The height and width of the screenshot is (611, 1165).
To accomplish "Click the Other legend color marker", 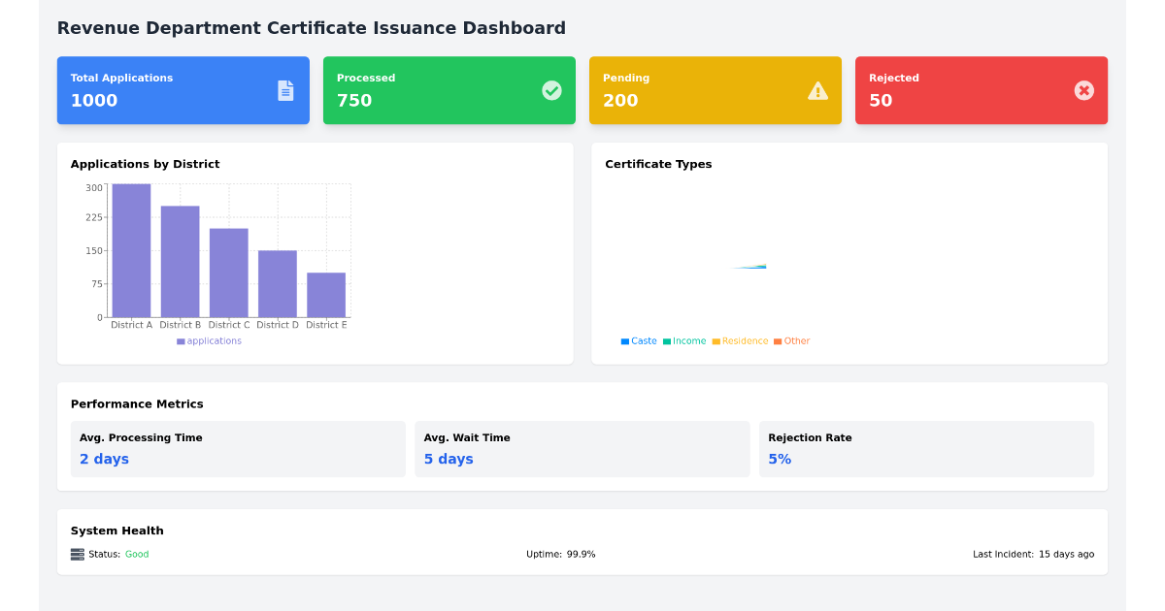I will pos(777,340).
